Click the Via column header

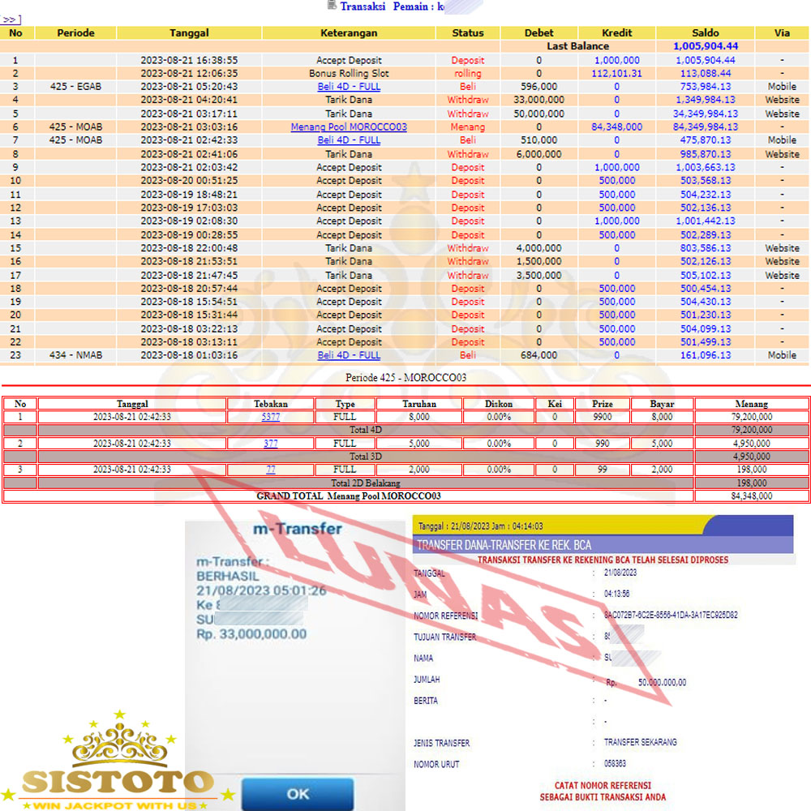pos(782,33)
